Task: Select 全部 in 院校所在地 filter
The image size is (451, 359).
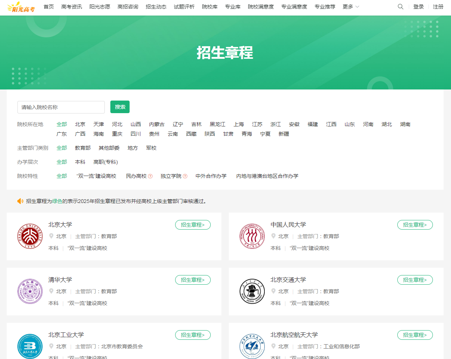Action: click(x=62, y=124)
